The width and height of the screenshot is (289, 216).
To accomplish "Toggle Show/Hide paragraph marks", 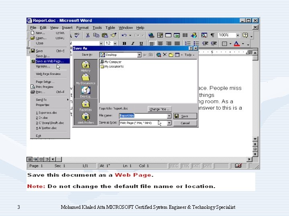I will coord(212,35).
